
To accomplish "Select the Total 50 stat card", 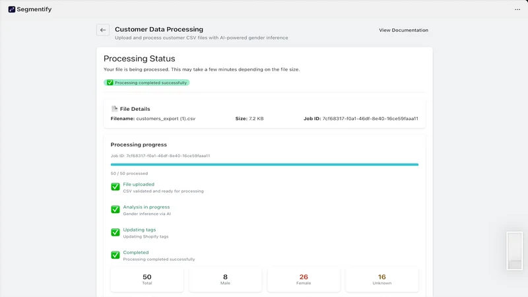I will coord(147,279).
